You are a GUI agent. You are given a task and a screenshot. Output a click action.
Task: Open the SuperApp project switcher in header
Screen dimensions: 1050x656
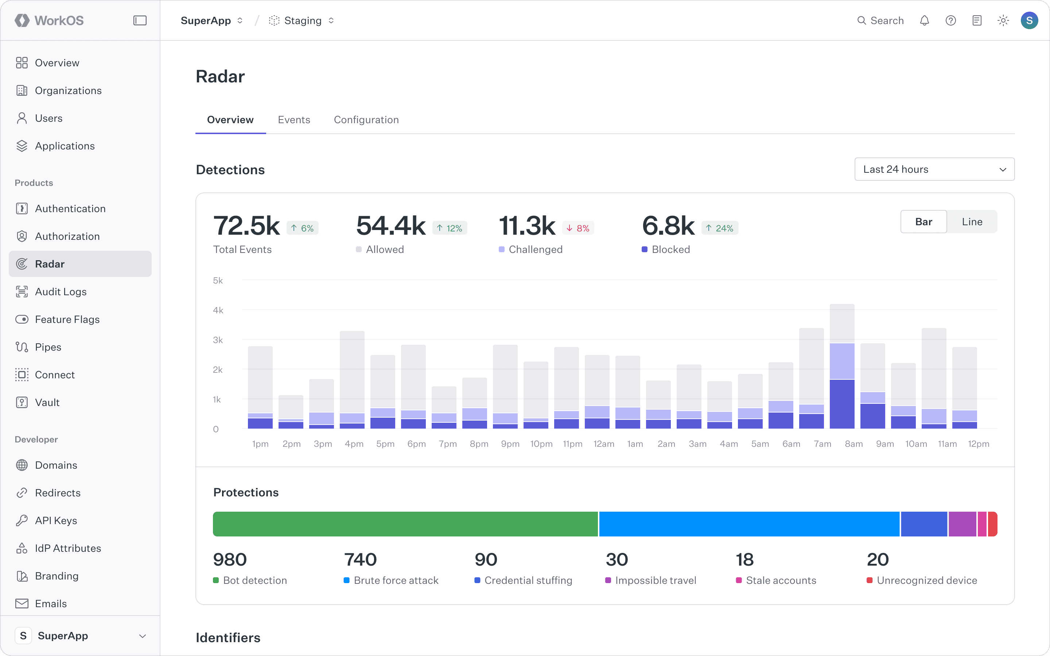click(212, 20)
